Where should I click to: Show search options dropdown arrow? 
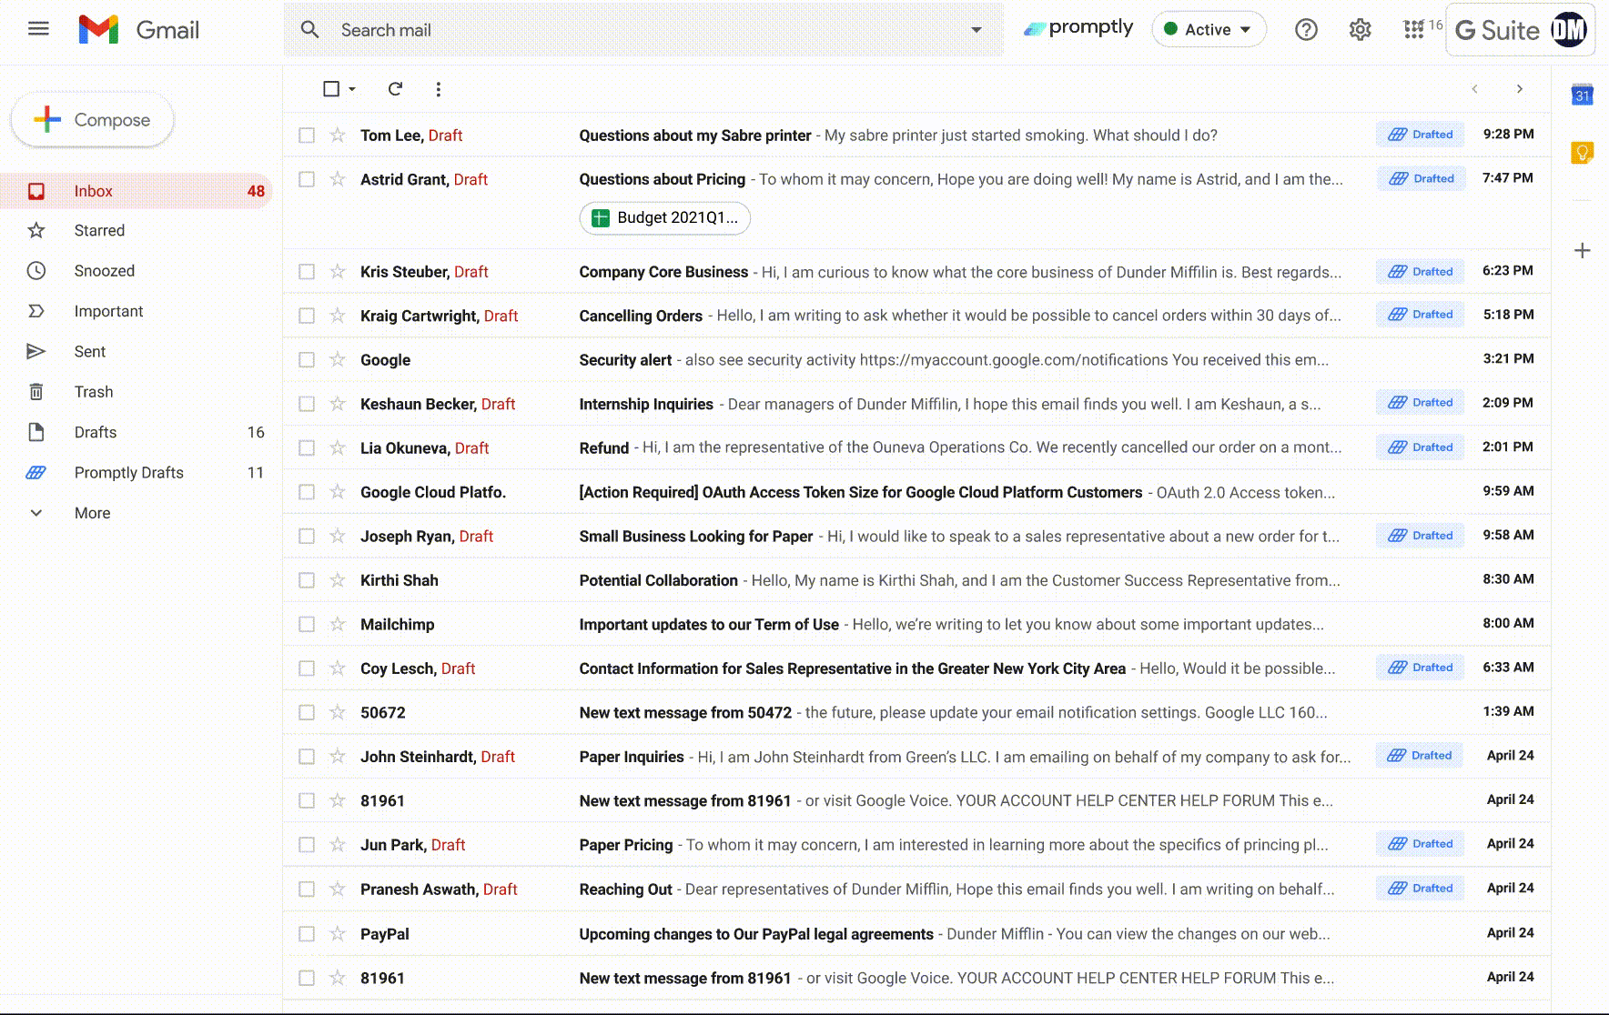pyautogui.click(x=977, y=30)
